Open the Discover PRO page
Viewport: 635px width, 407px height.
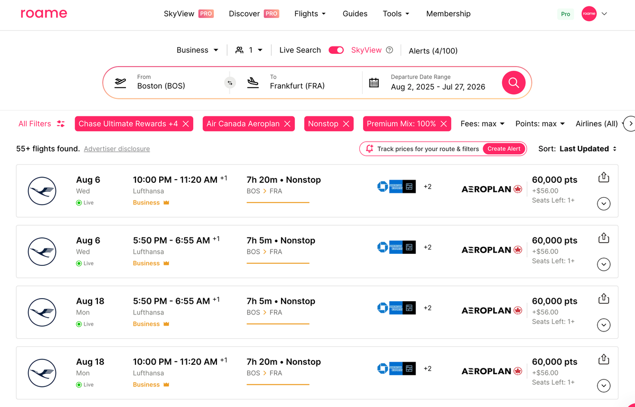254,14
